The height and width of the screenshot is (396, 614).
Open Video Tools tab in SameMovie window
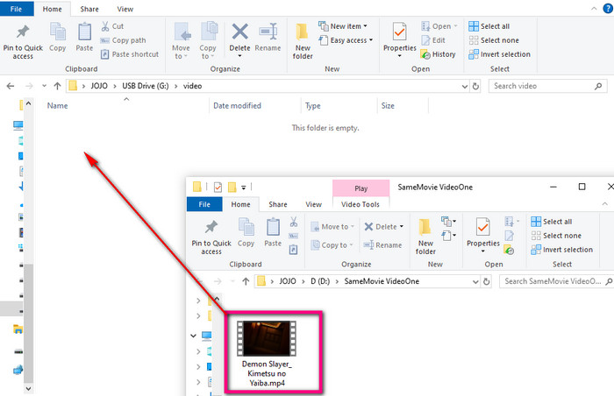pos(361,204)
